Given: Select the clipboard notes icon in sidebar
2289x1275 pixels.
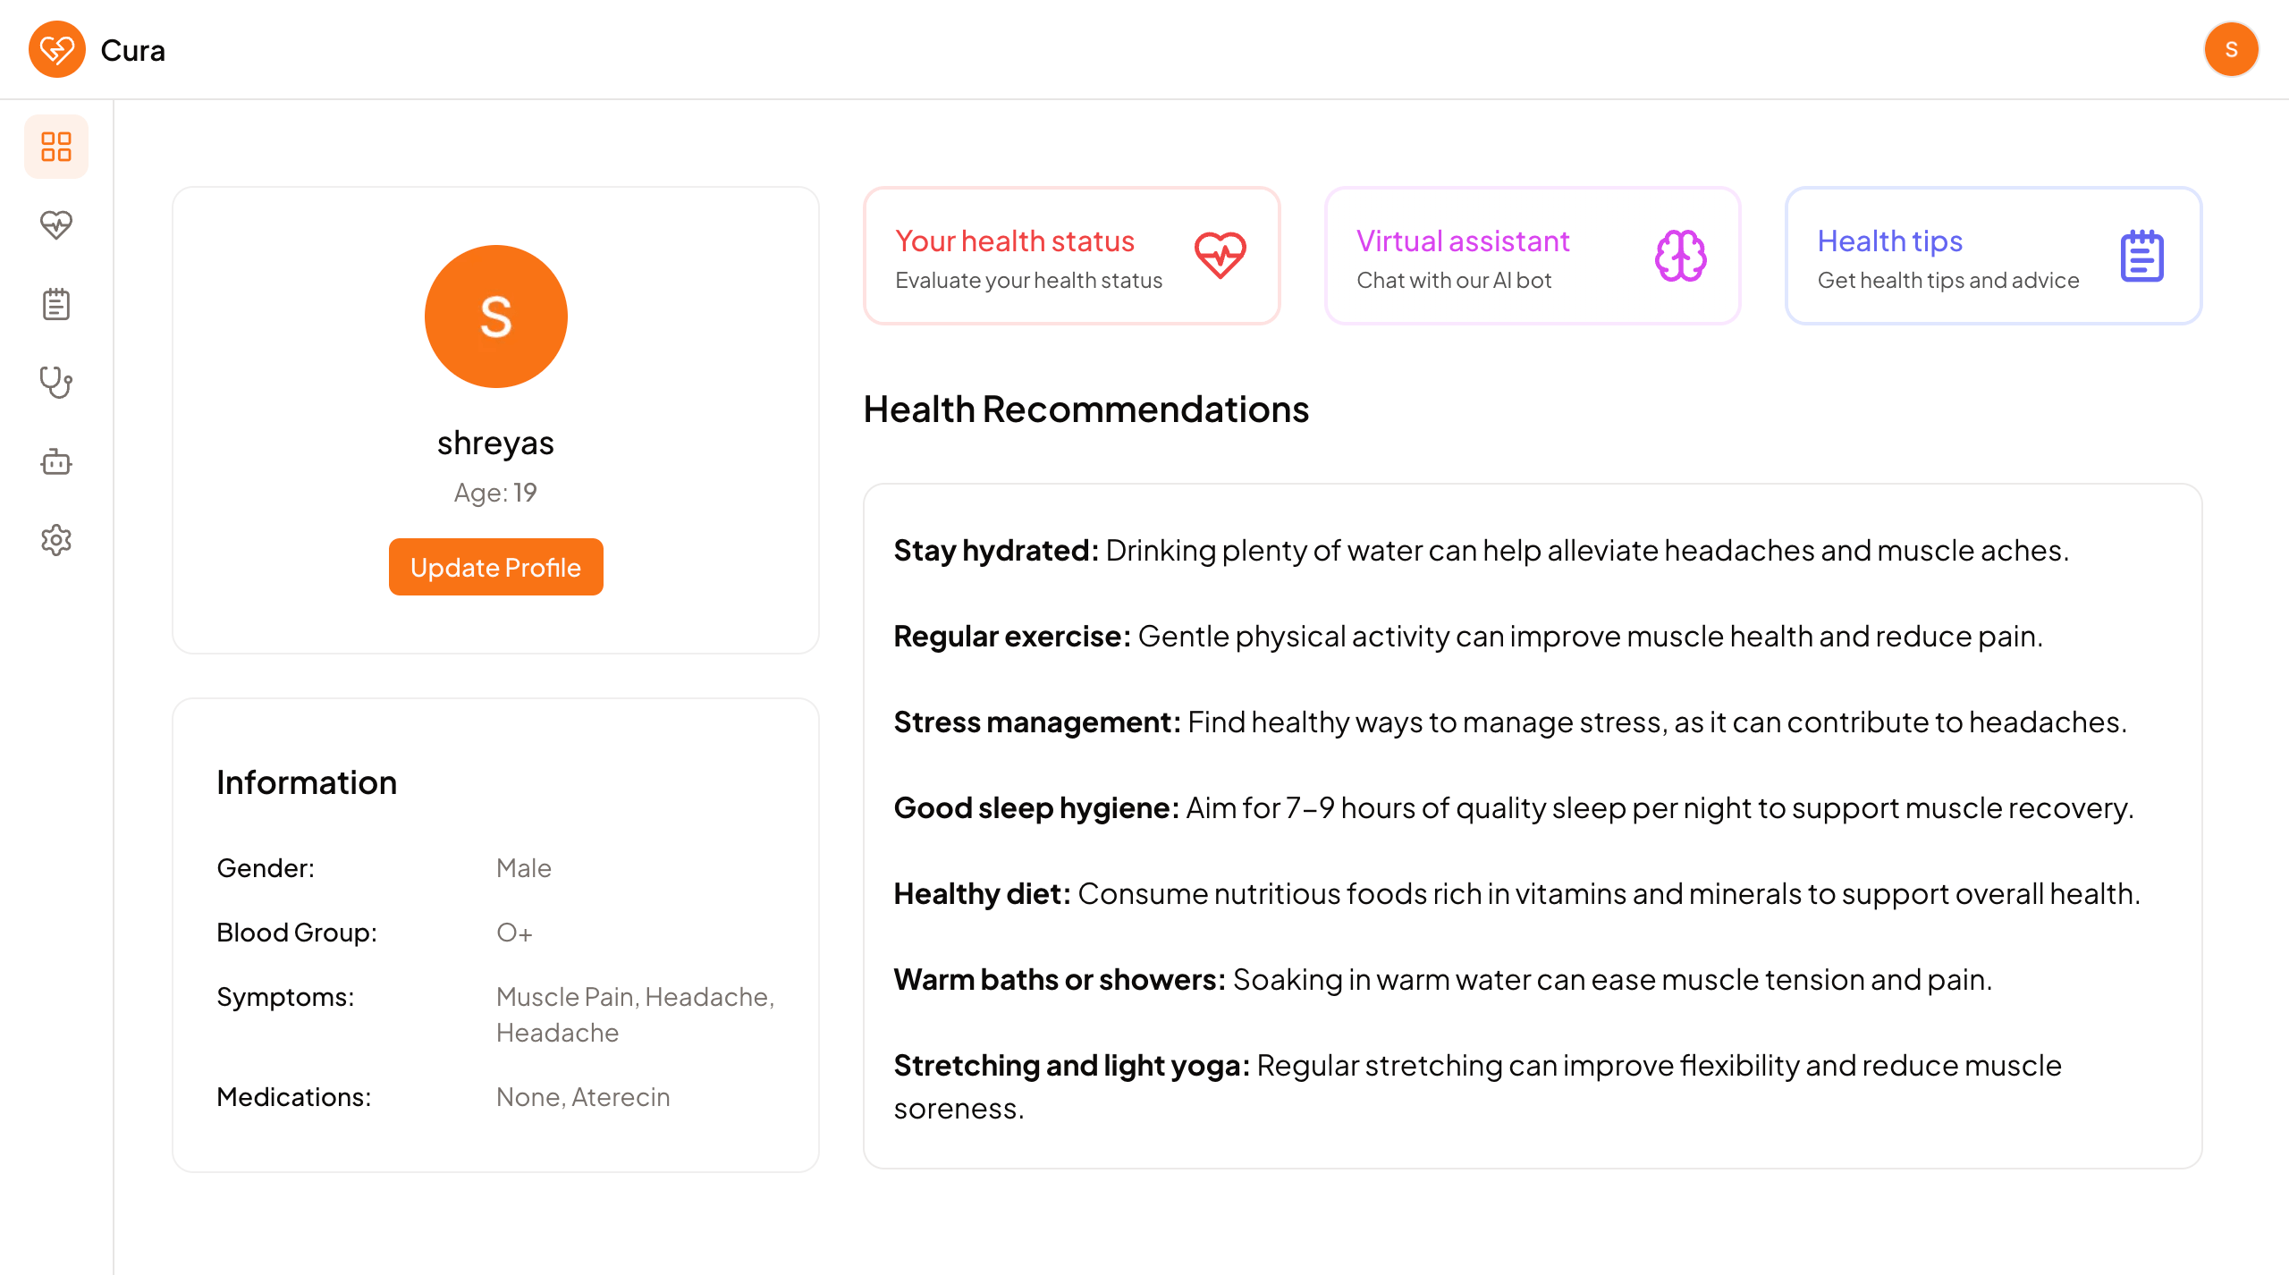Looking at the screenshot, I should [56, 304].
